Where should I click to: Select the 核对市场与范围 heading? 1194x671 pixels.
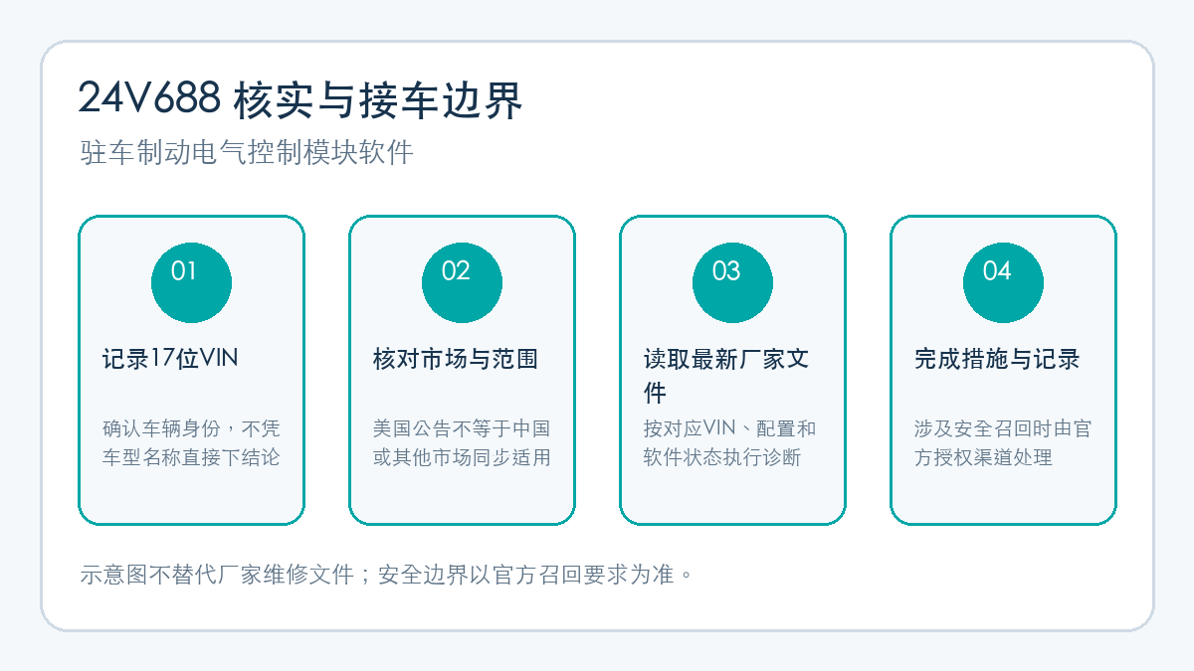tap(456, 359)
